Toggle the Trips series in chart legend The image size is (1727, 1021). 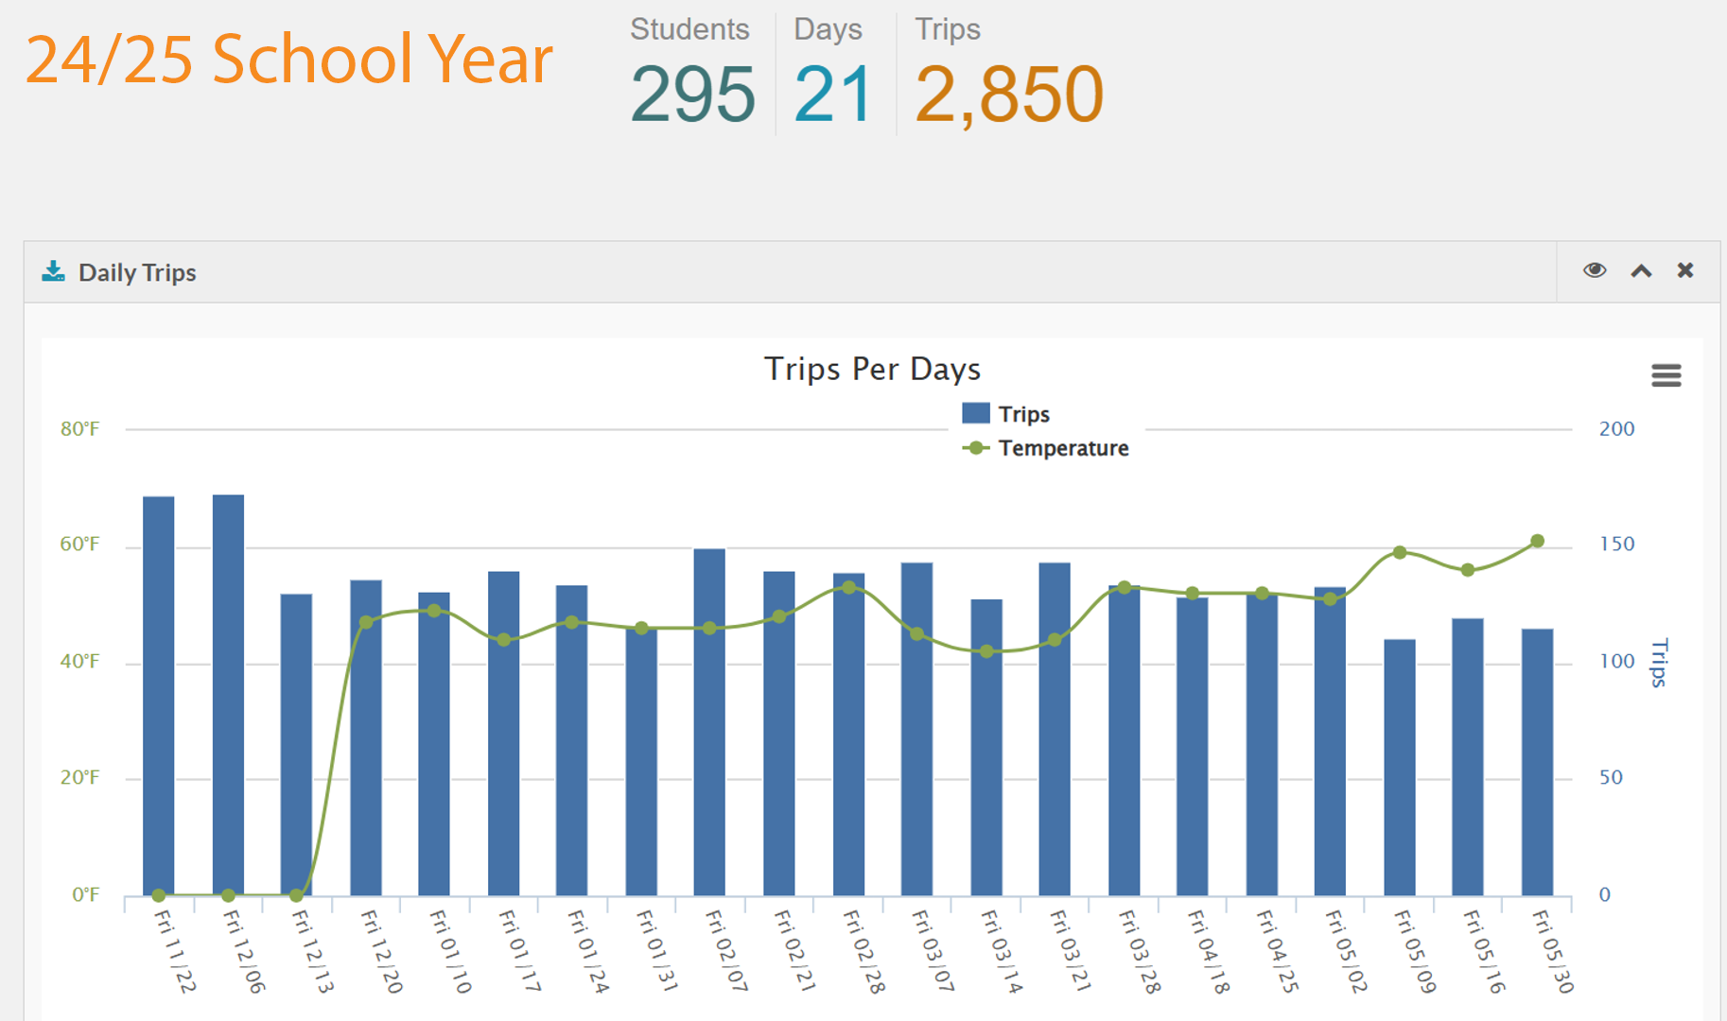pyautogui.click(x=1023, y=414)
